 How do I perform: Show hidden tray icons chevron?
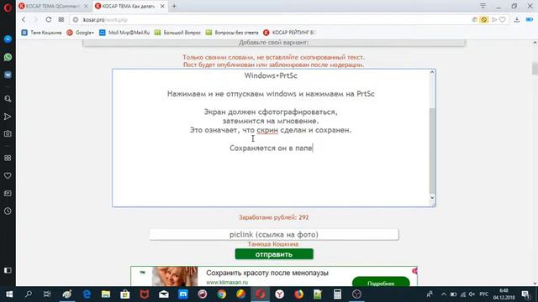click(x=444, y=294)
